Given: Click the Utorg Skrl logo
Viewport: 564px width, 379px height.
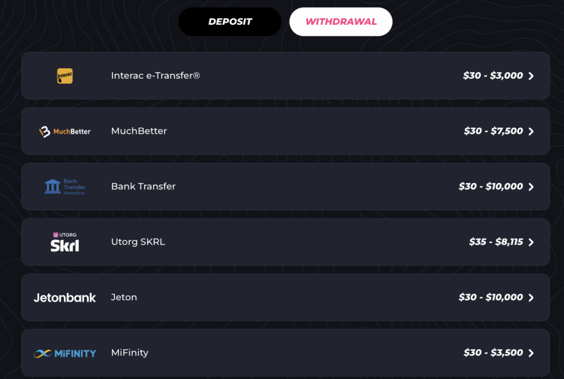Looking at the screenshot, I should coord(65,242).
